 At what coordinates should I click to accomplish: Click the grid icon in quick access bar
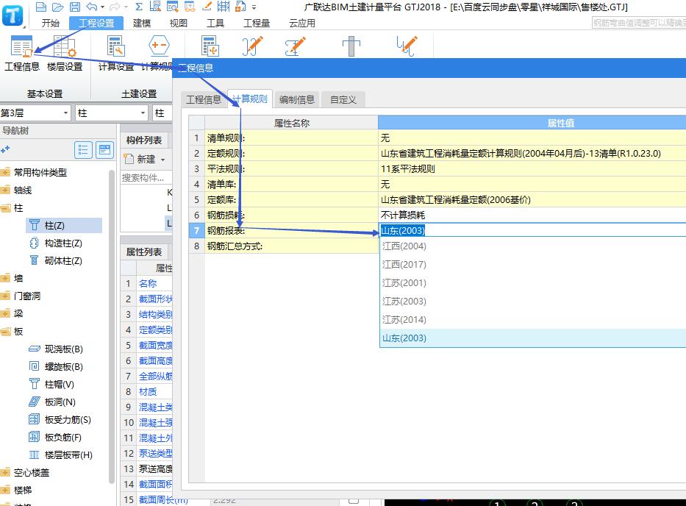pos(224,7)
